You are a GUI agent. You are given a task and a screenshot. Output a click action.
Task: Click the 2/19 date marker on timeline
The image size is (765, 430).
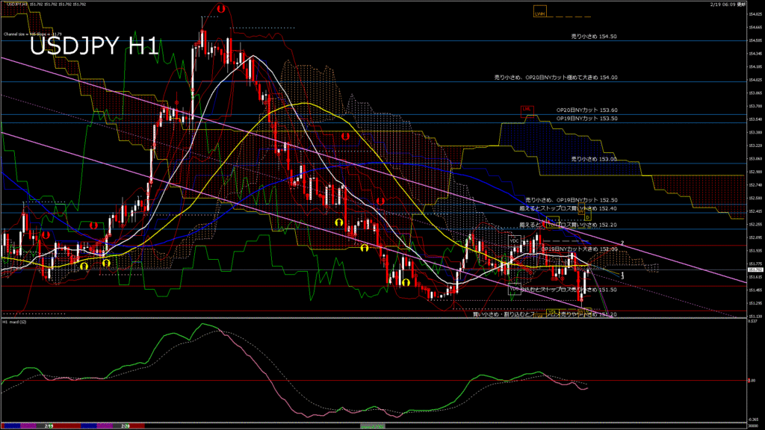pyautogui.click(x=48, y=426)
